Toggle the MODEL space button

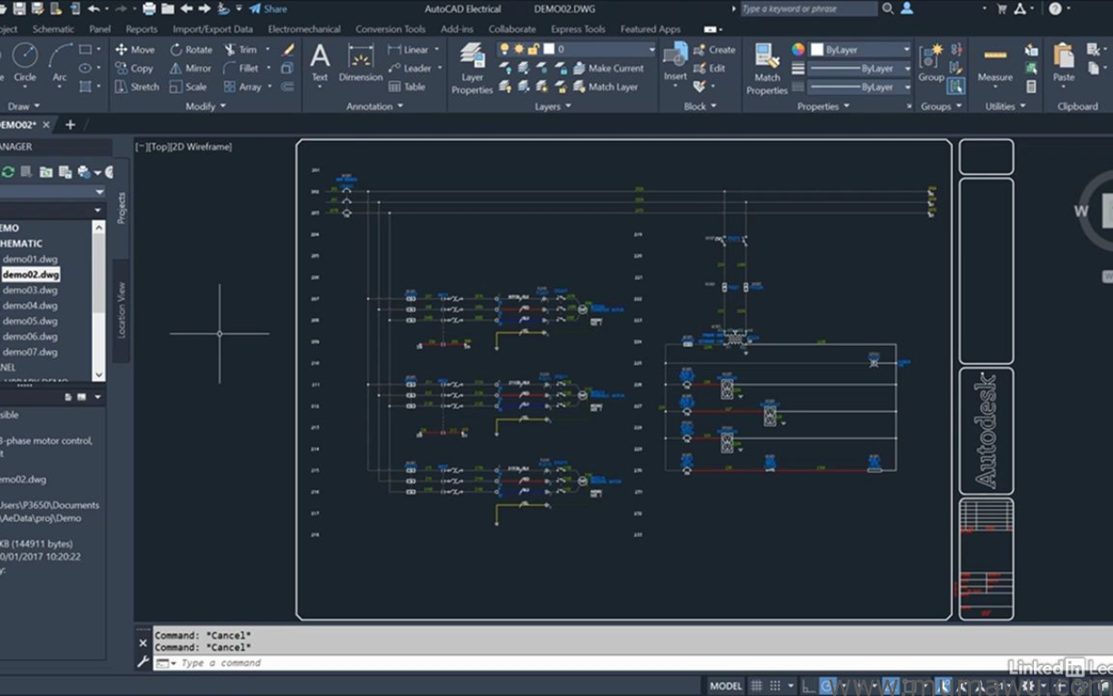725,686
